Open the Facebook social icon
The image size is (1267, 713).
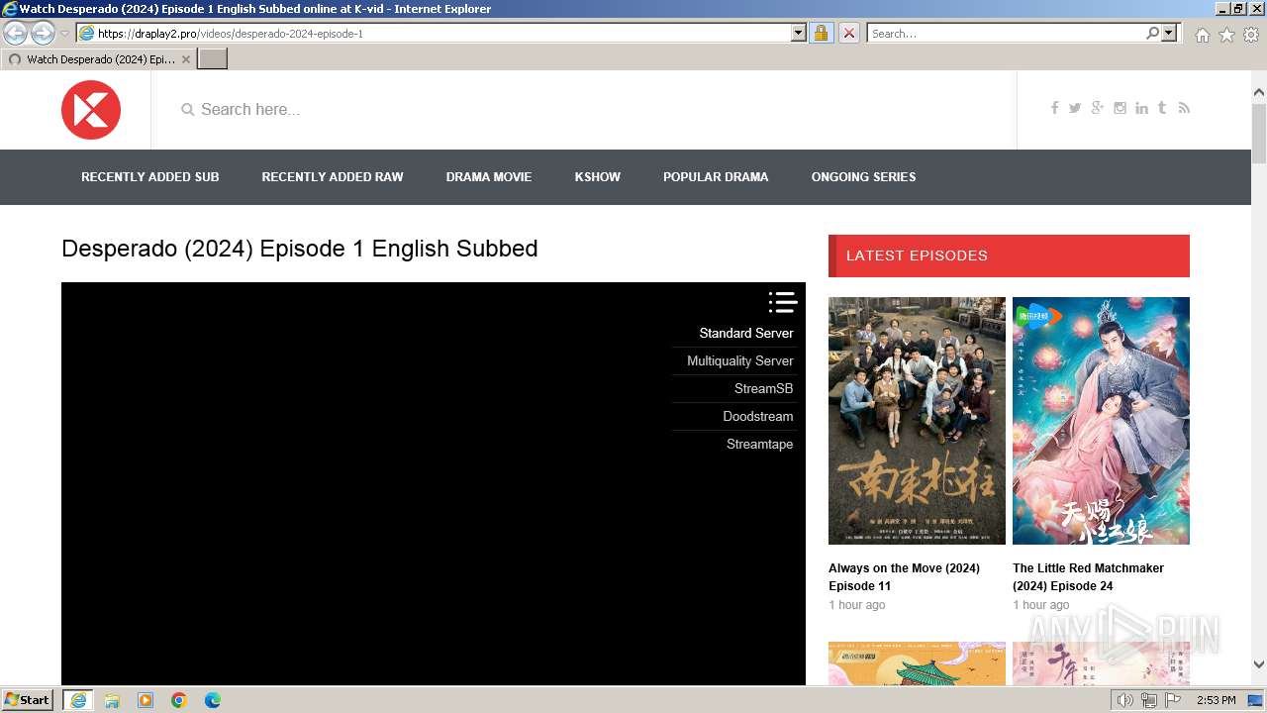point(1054,108)
